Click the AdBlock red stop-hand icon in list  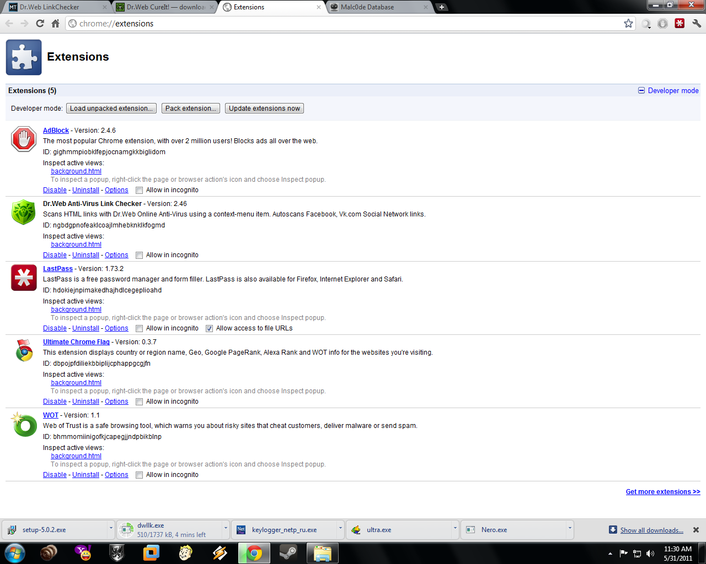[x=24, y=139]
